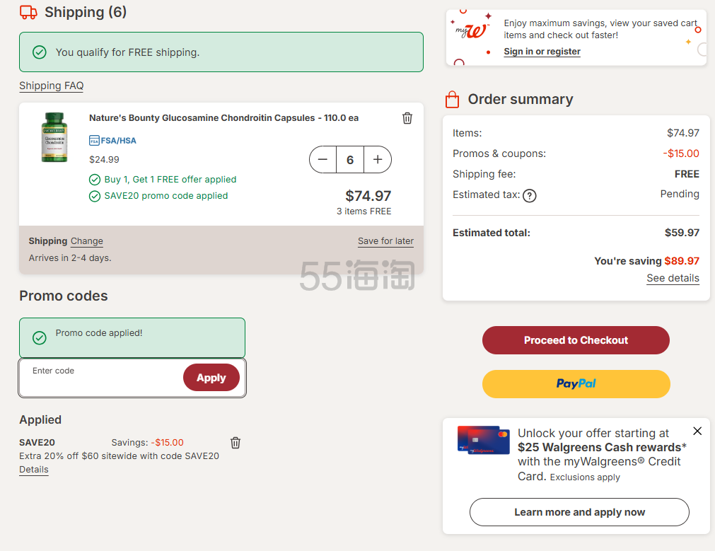The height and width of the screenshot is (551, 715).
Task: Increase item quantity with plus button
Action: [378, 160]
